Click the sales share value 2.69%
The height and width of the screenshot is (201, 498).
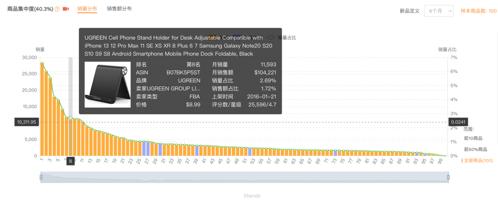[268, 80]
